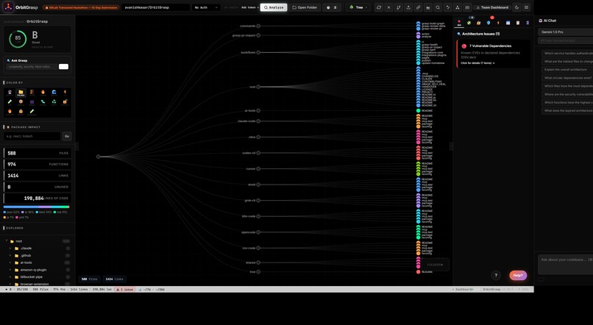Image resolution: width=593 pixels, height=325 pixels.
Task: Click 'What circular dependencies exist?' suggestion
Action: (567, 78)
